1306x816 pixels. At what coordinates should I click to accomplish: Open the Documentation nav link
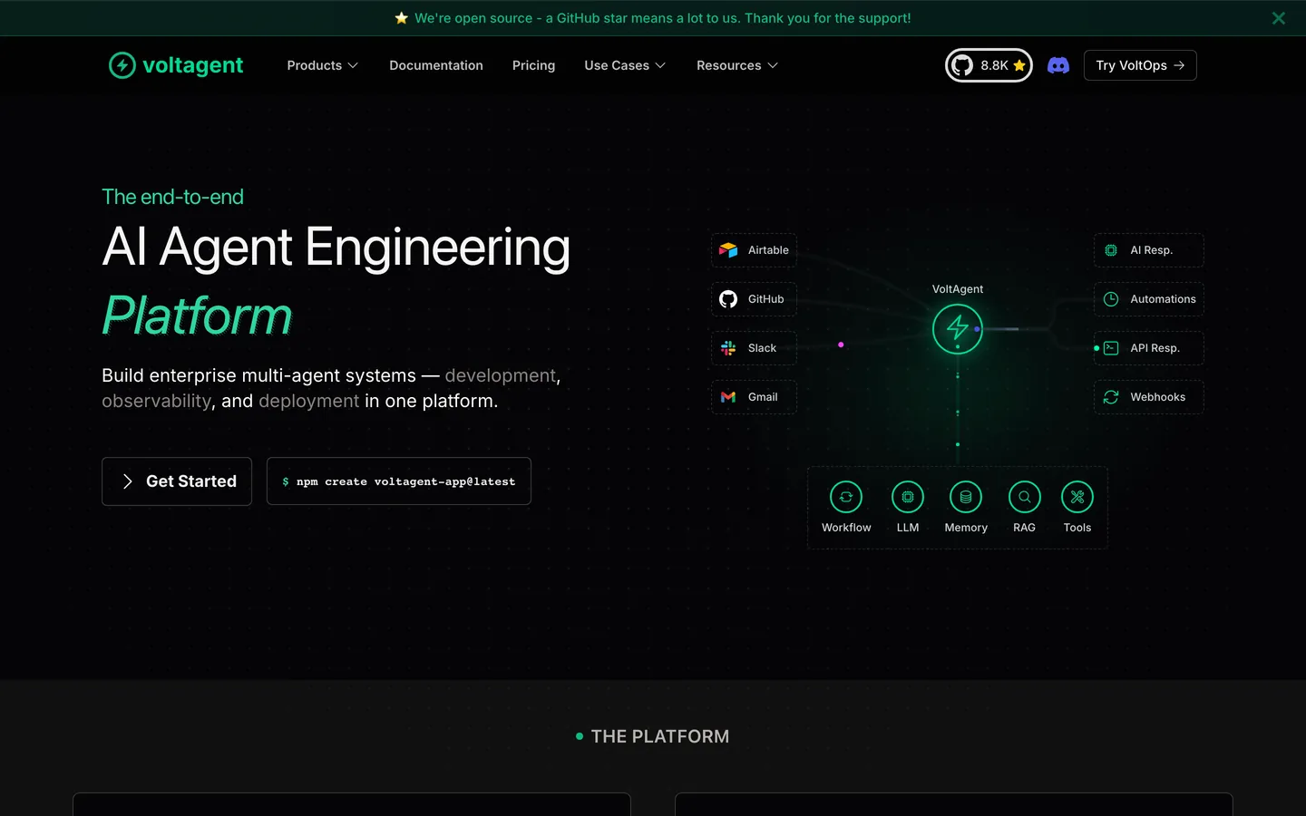[x=436, y=65]
